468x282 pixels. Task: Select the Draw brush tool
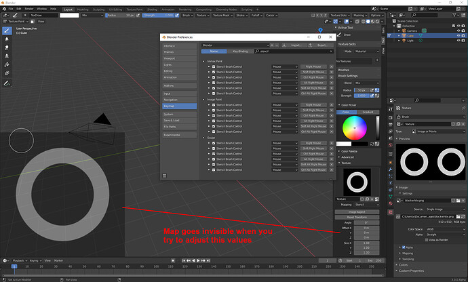click(7, 31)
